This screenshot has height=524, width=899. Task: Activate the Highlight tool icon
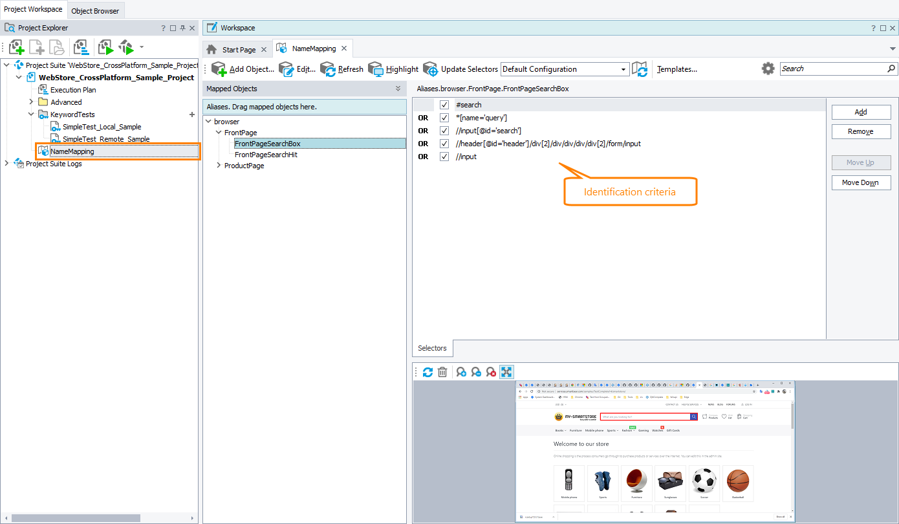[374, 69]
